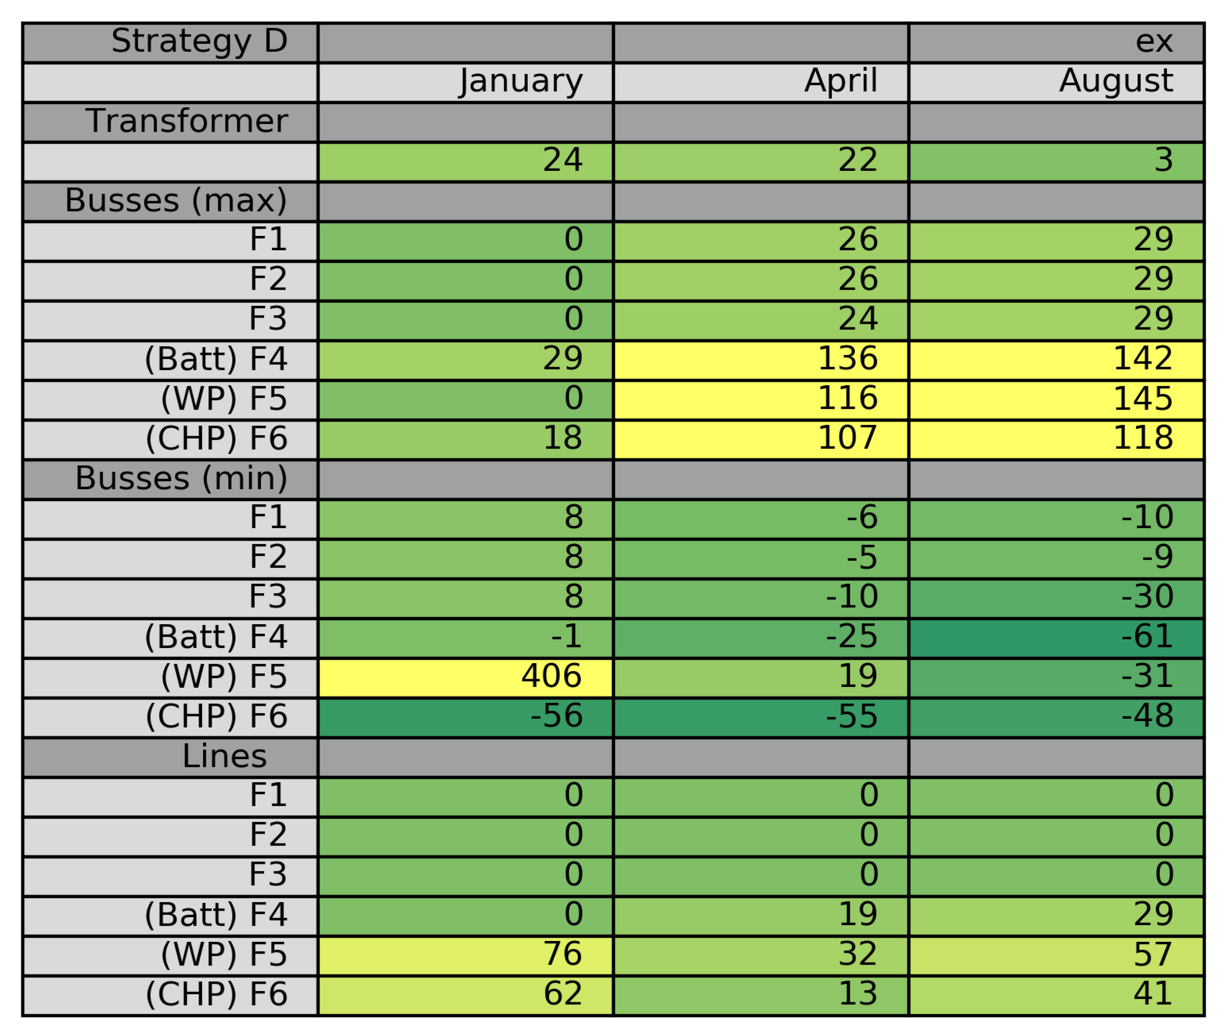The image size is (1228, 1035).
Task: Click the "ex" header cell
Action: click(1056, 42)
